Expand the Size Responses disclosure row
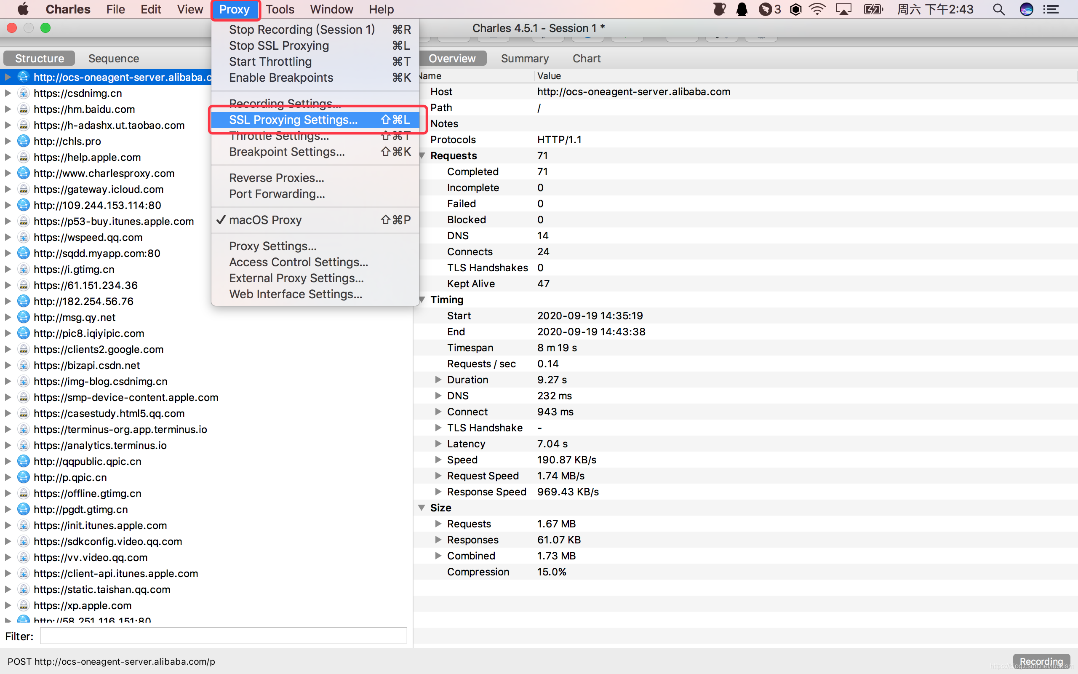 [437, 540]
